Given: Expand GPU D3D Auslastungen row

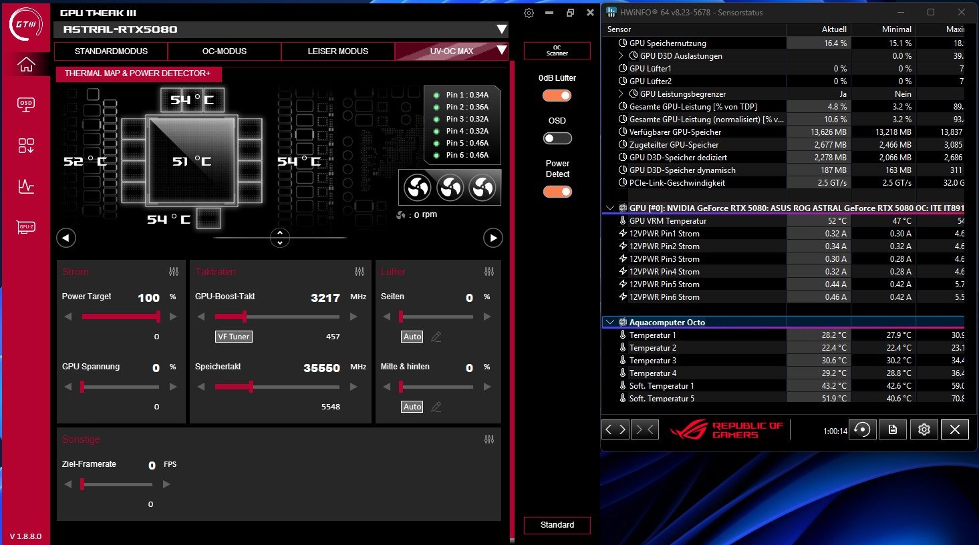Looking at the screenshot, I should point(621,56).
